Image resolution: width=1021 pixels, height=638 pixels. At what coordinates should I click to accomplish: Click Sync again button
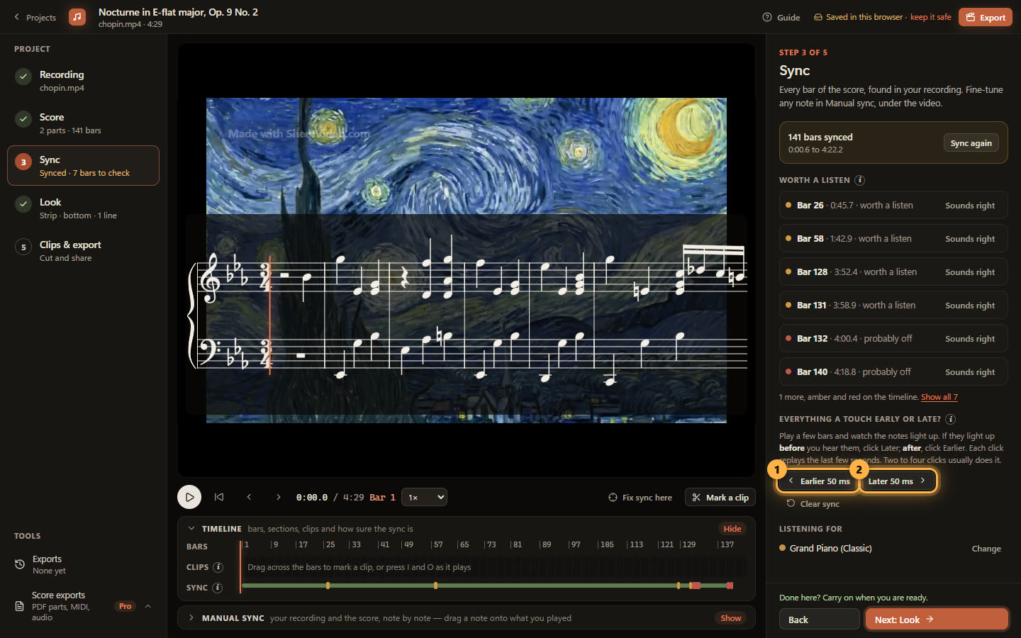(x=971, y=142)
